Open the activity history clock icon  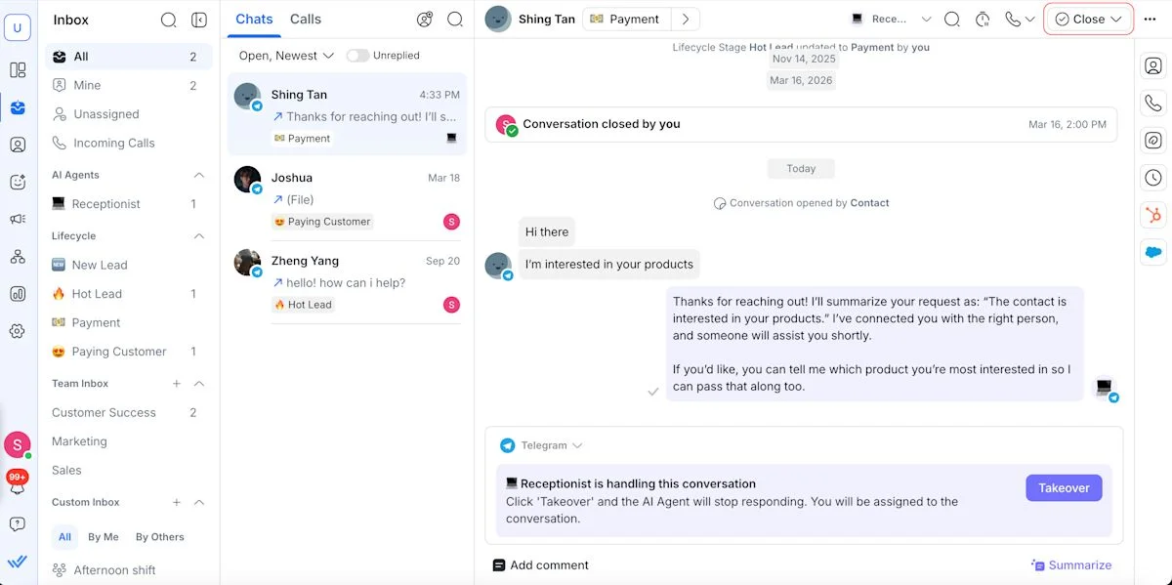tap(1153, 178)
